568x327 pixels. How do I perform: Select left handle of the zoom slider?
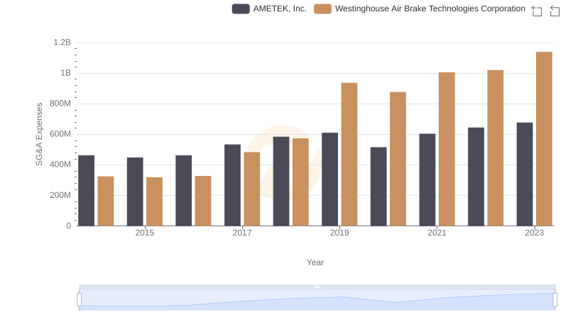click(x=80, y=300)
